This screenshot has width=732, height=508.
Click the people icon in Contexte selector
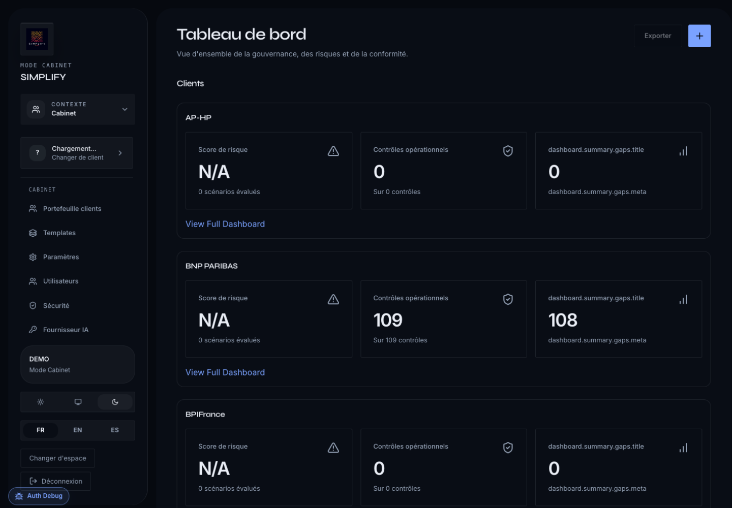point(36,109)
